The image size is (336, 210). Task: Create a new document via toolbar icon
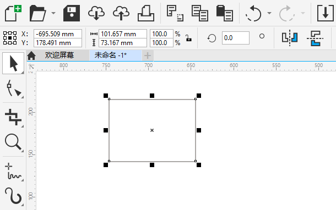[x=13, y=13]
